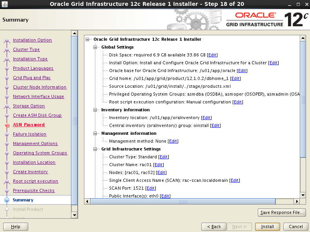Viewport: 310px width, 232px height.
Task: Click the Java icon in the title bar
Action: click(5, 4)
